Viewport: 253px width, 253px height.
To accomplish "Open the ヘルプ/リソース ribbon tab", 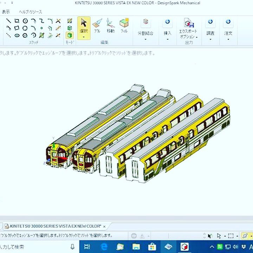I will [31, 12].
